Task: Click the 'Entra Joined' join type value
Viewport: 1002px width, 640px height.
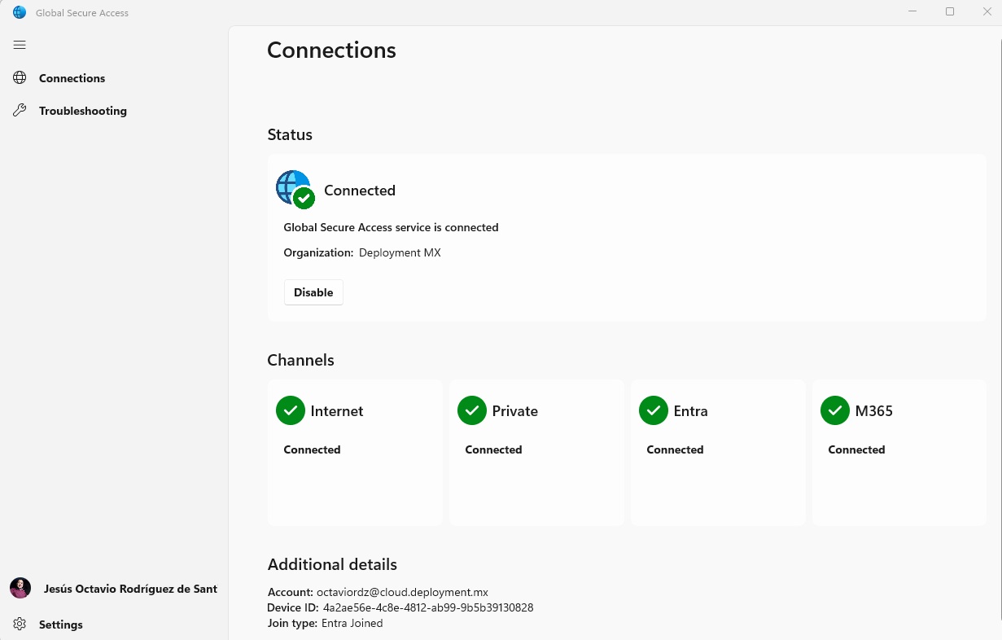Action: pos(352,623)
